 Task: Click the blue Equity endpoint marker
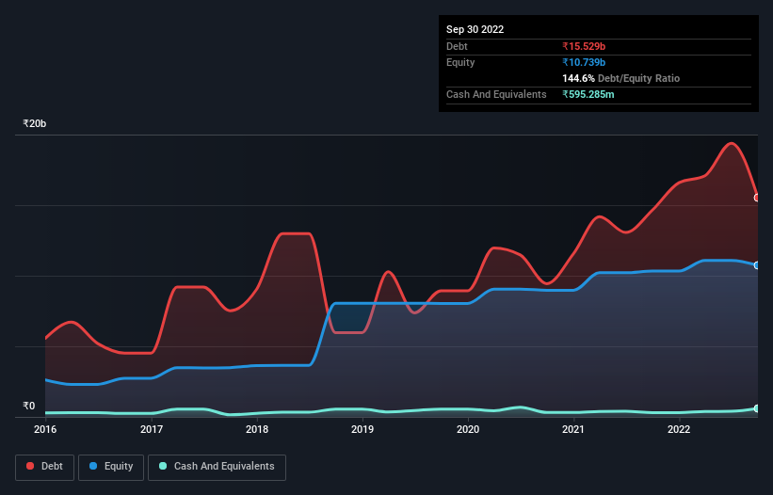point(757,265)
